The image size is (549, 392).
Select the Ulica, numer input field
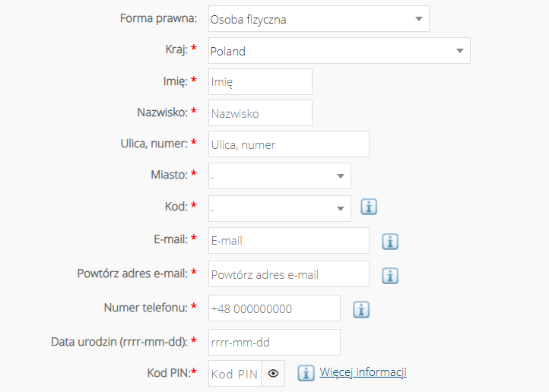point(289,144)
